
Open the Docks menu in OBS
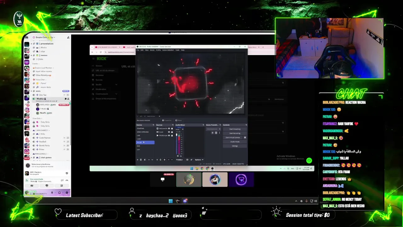pyautogui.click(x=152, y=50)
